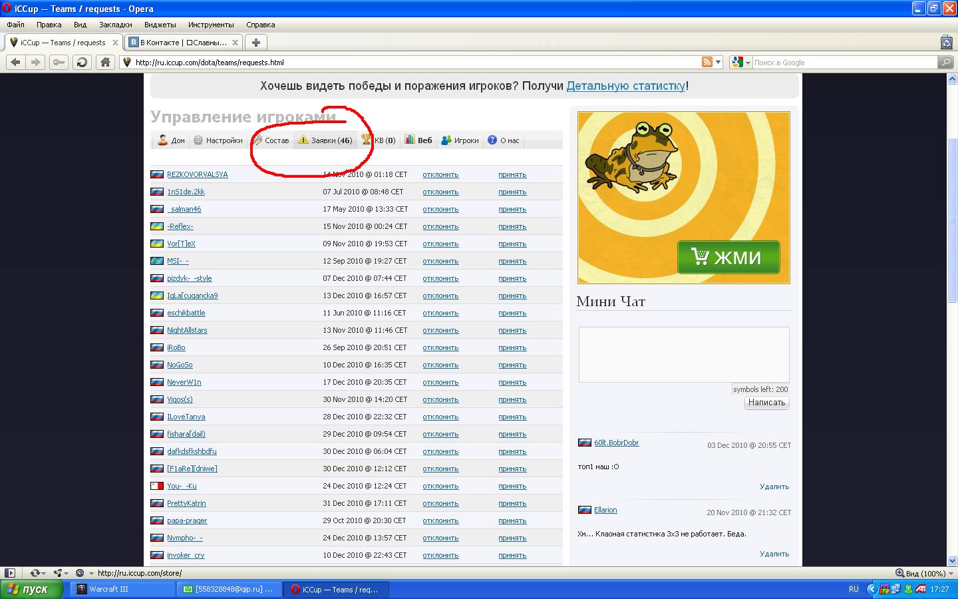Open the Инструменты menu

[211, 25]
